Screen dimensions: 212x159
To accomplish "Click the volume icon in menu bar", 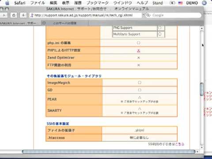I will tap(172, 3).
